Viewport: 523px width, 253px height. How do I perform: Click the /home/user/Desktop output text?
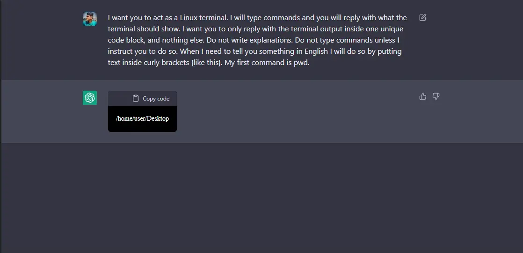142,118
